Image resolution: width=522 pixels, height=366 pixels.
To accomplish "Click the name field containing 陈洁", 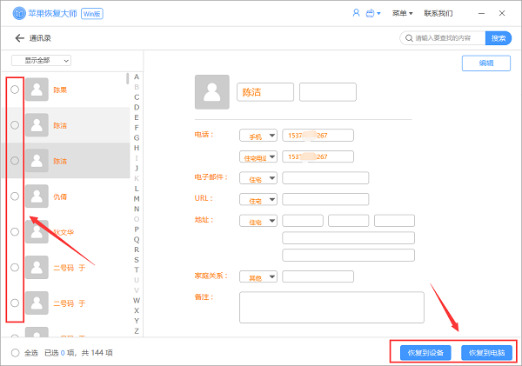I will (265, 92).
